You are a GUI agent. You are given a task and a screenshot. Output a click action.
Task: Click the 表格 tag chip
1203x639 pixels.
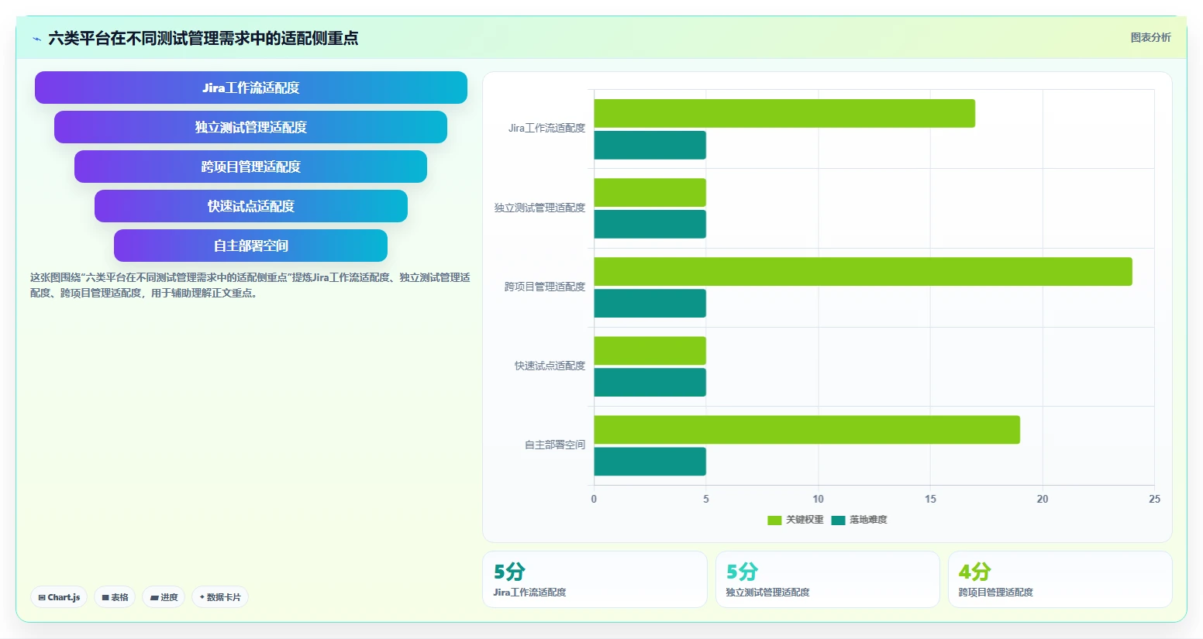(x=115, y=597)
